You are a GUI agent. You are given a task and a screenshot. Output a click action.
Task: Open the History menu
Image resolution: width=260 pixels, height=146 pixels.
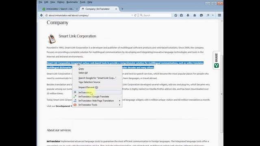tap(61, 2)
